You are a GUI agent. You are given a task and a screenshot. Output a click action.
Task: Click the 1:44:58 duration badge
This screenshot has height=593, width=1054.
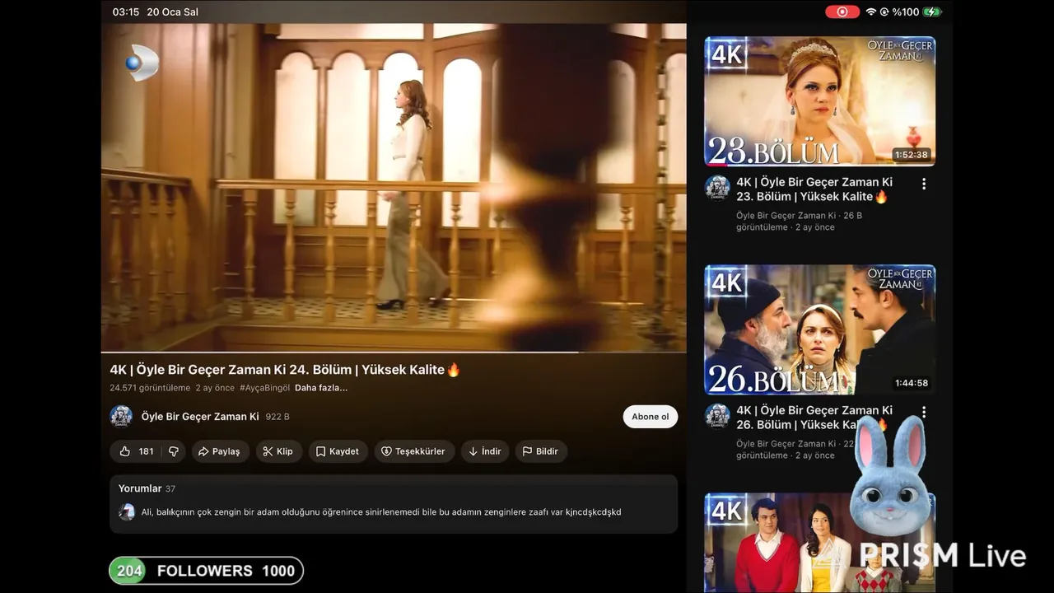tap(911, 383)
